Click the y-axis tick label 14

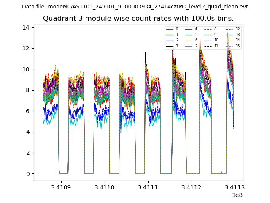coord(25,27)
